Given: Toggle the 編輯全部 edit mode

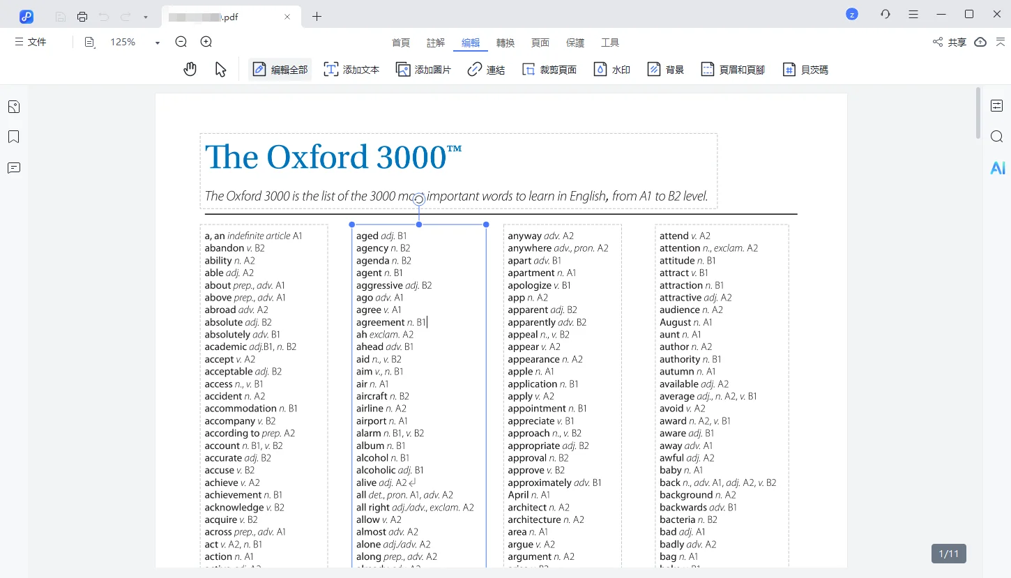Looking at the screenshot, I should tap(280, 70).
